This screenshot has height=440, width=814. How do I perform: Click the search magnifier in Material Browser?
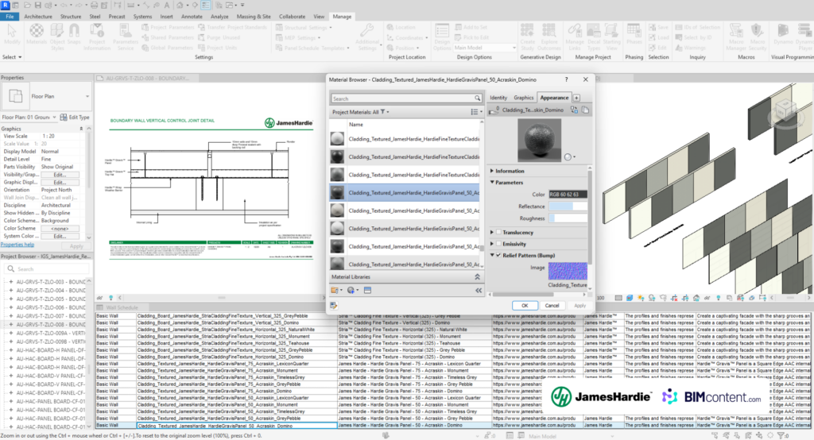[477, 98]
